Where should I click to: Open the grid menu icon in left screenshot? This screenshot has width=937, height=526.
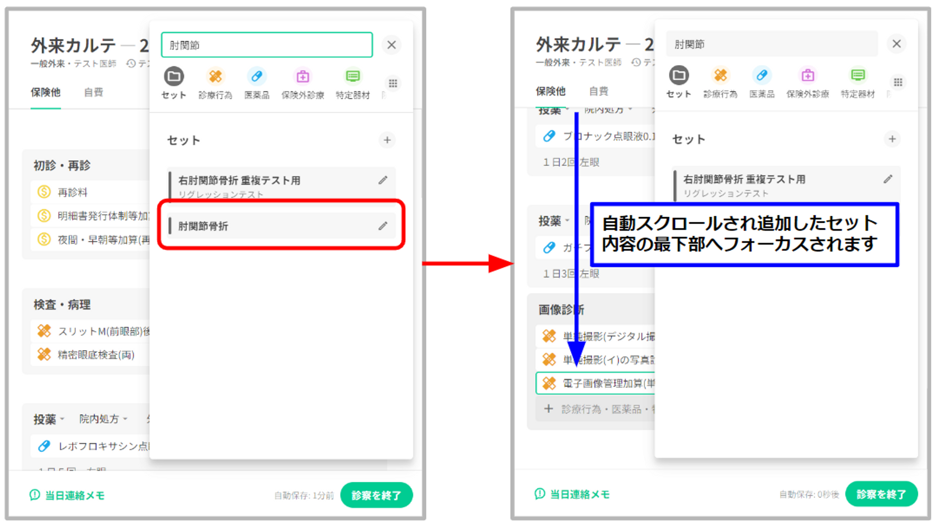393,83
